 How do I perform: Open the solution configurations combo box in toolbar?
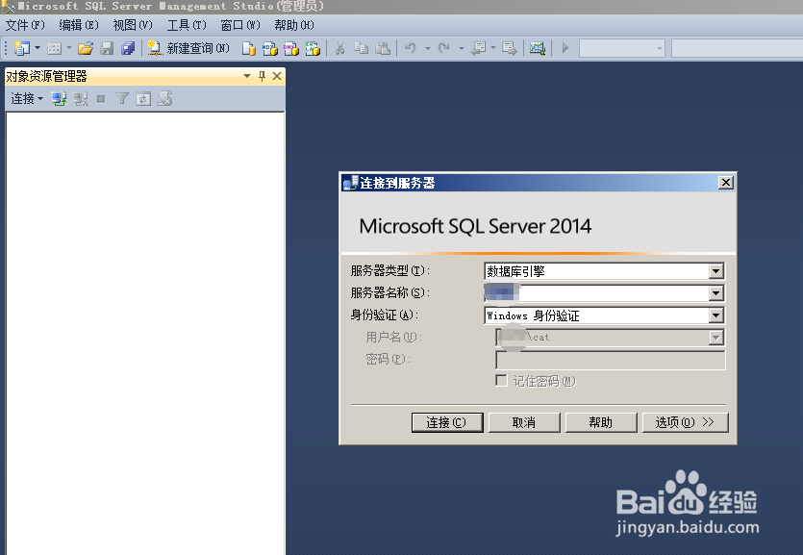(x=621, y=49)
